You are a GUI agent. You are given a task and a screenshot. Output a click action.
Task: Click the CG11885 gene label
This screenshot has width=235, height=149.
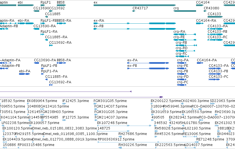coord(53,14)
